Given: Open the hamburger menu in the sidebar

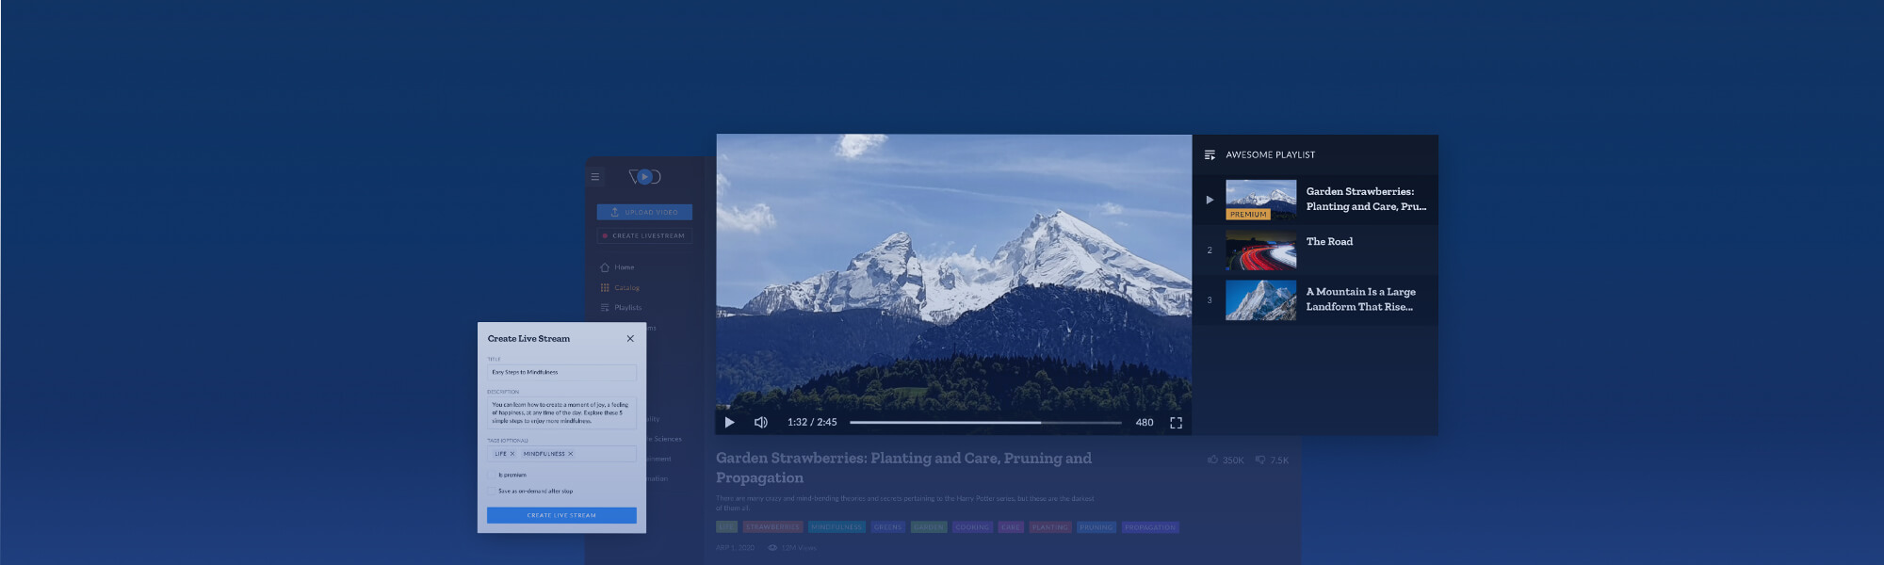Looking at the screenshot, I should [x=594, y=177].
